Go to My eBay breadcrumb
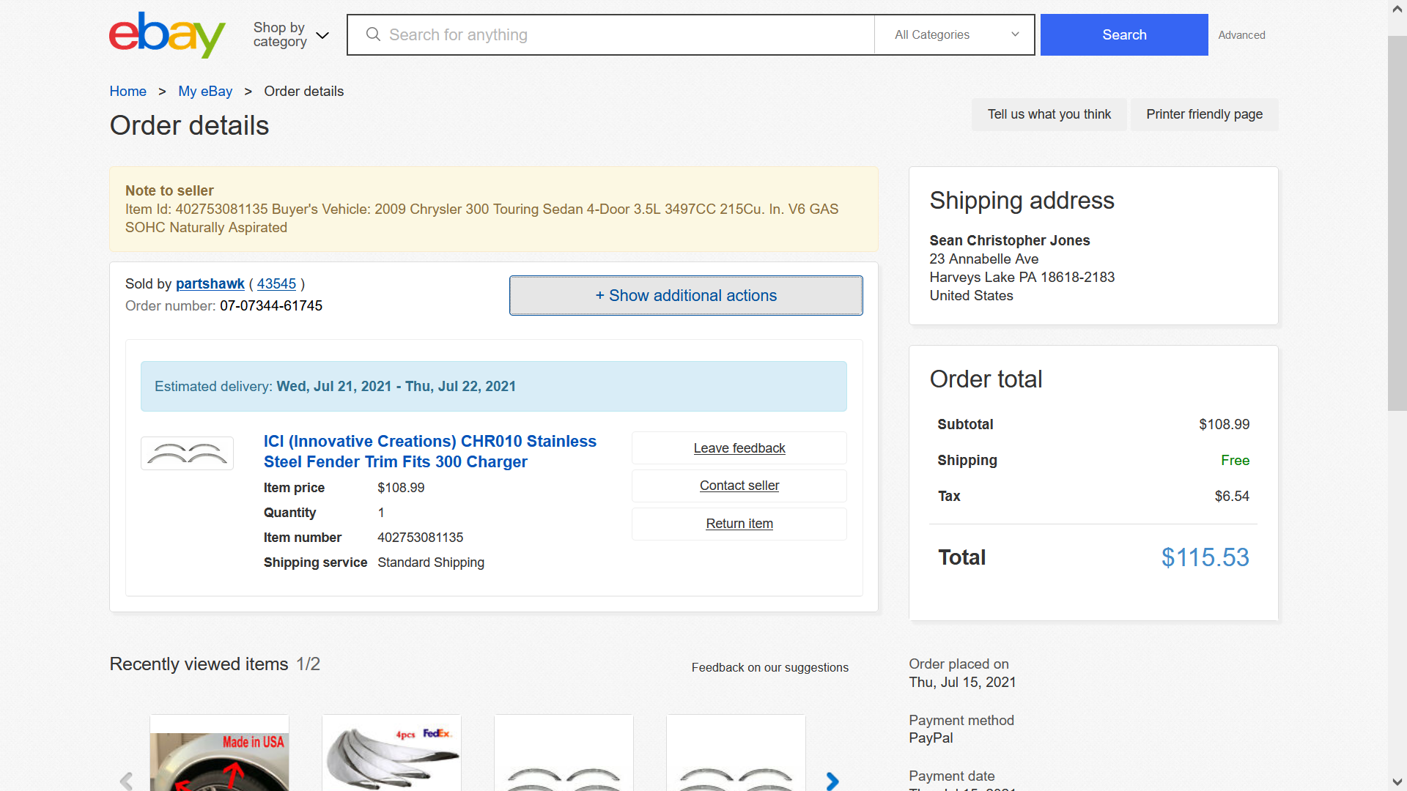 tap(205, 91)
